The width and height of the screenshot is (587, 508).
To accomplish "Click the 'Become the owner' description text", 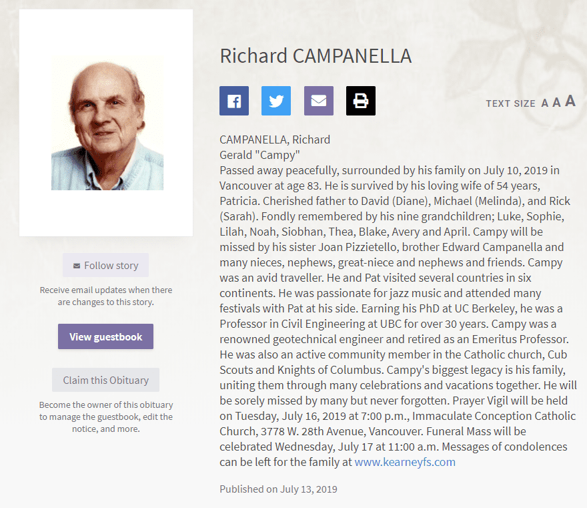I will click(106, 417).
